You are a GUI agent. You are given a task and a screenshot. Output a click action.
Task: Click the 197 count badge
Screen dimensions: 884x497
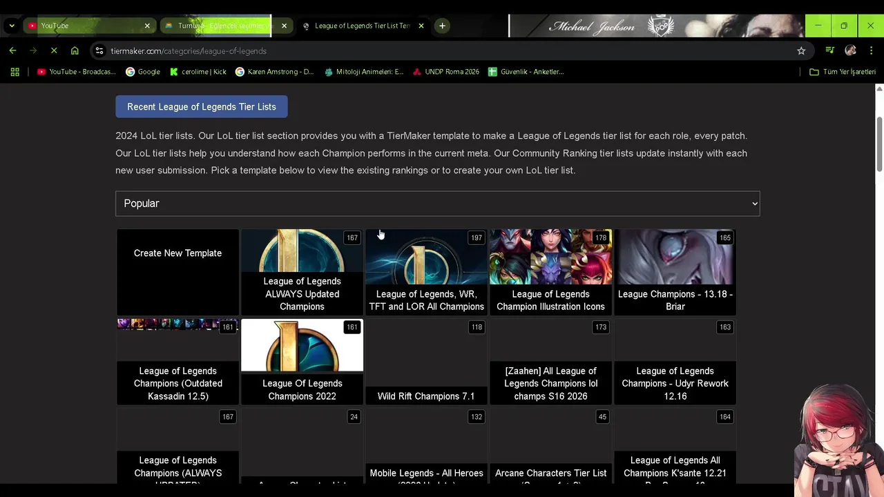(476, 237)
